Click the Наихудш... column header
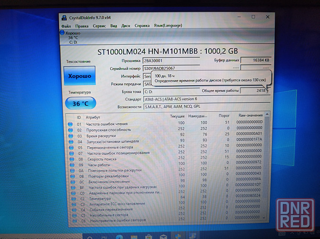 [198, 116]
